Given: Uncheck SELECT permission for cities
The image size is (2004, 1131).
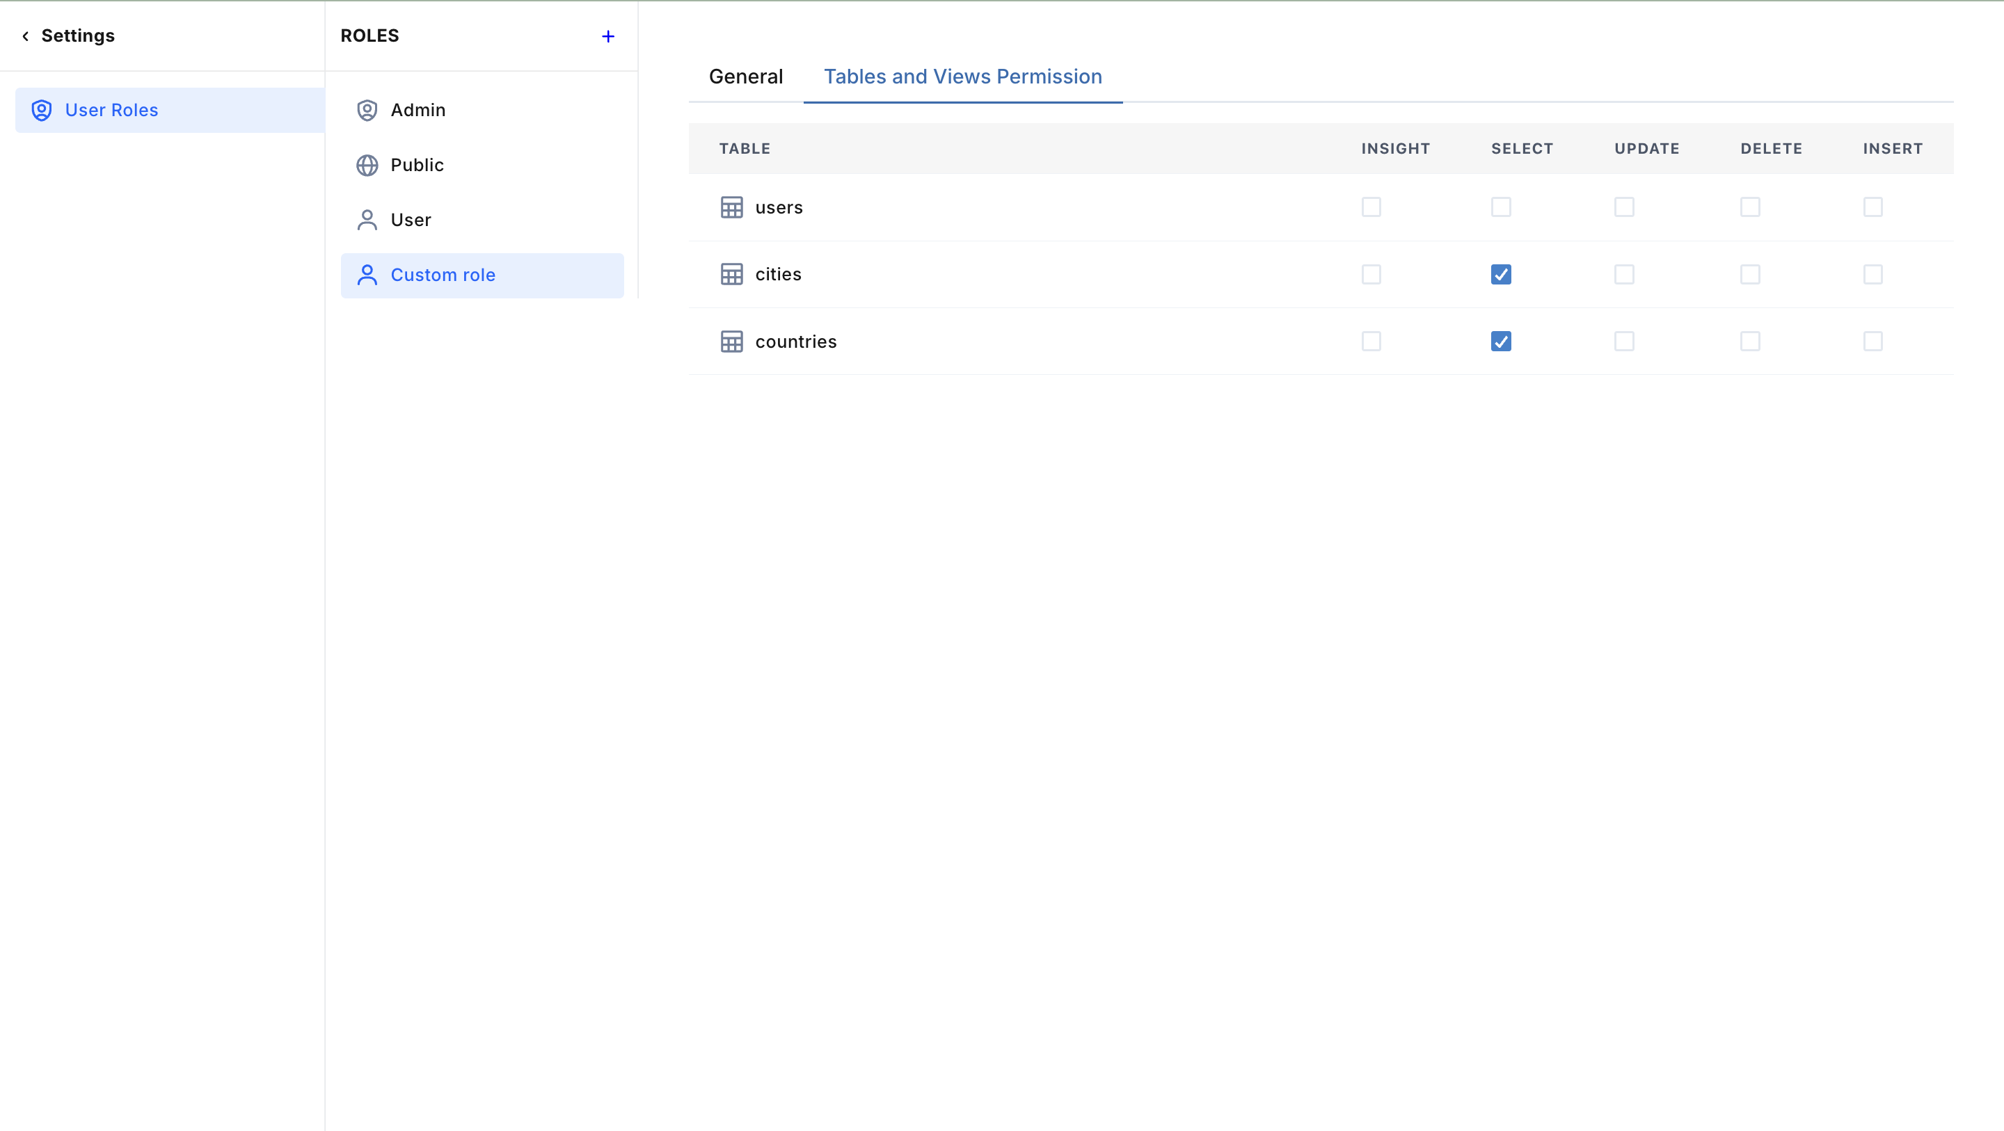Looking at the screenshot, I should click(x=1501, y=275).
